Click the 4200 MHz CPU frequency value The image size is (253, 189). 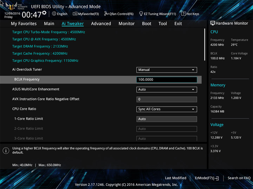[x=217, y=45]
